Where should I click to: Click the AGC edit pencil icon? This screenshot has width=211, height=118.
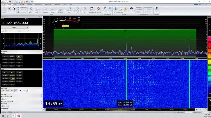click(x=27, y=91)
